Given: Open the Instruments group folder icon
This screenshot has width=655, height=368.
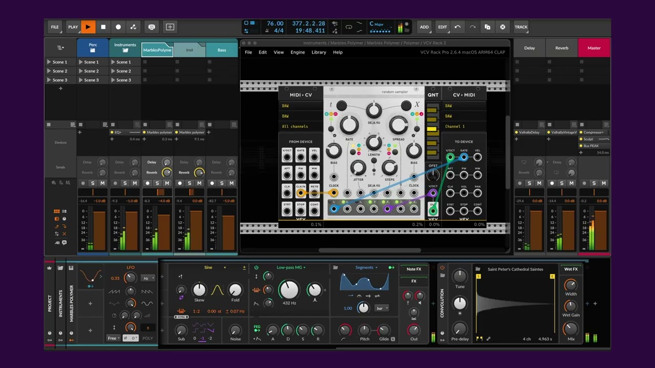Looking at the screenshot, I should pyautogui.click(x=60, y=268).
